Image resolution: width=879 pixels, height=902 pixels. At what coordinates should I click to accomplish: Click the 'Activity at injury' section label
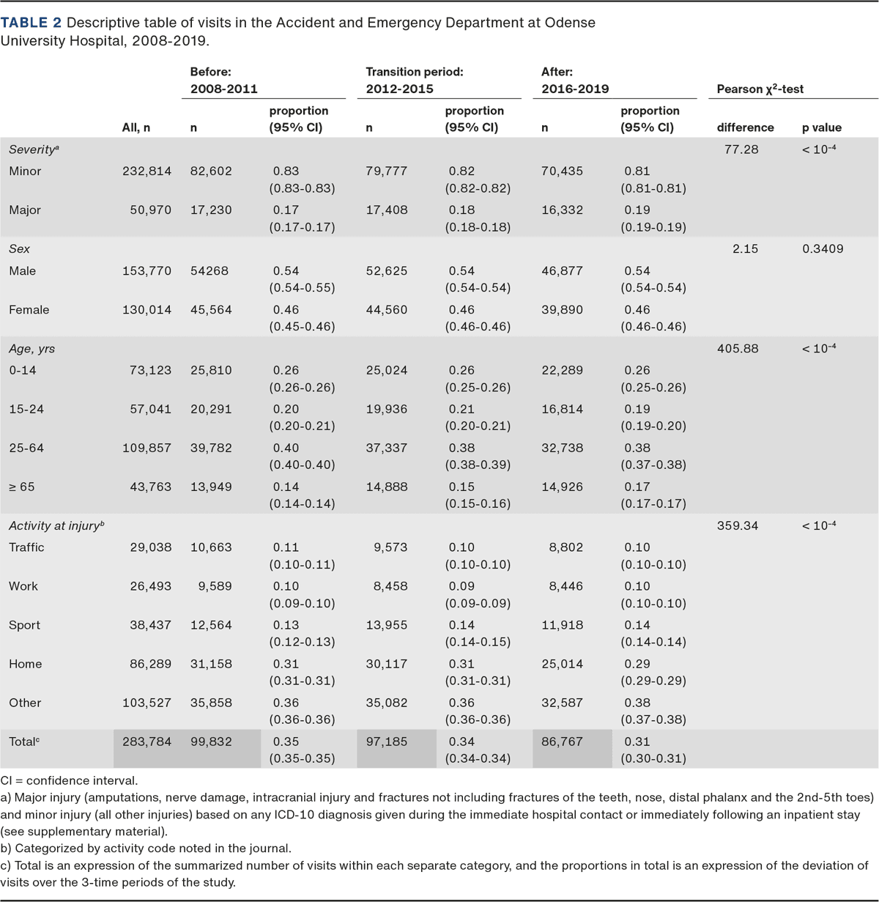click(x=56, y=526)
